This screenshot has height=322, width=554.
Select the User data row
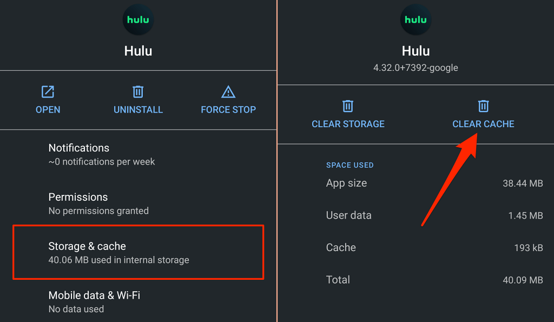pos(434,215)
